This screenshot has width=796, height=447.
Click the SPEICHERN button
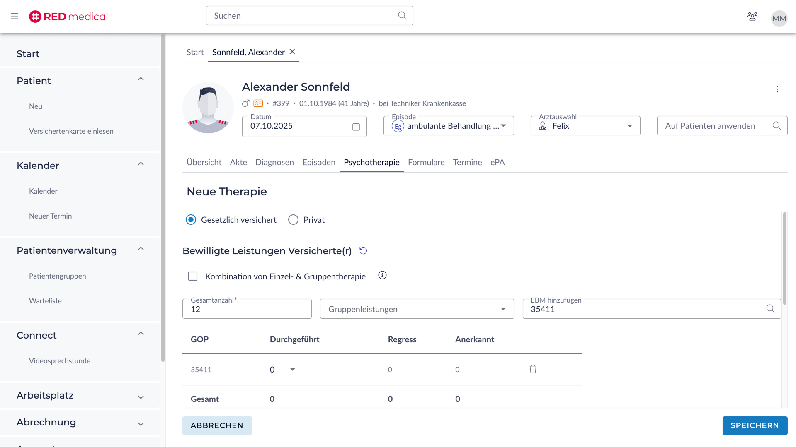click(x=755, y=425)
